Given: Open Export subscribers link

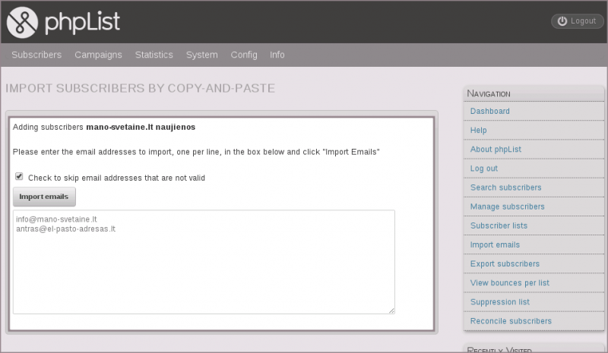Looking at the screenshot, I should click(x=505, y=264).
